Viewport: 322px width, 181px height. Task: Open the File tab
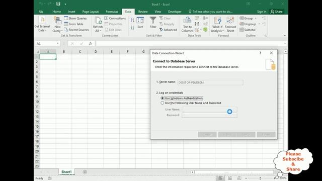tap(41, 12)
